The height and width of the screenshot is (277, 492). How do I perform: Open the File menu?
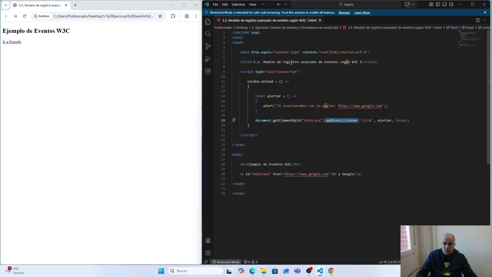click(x=216, y=4)
